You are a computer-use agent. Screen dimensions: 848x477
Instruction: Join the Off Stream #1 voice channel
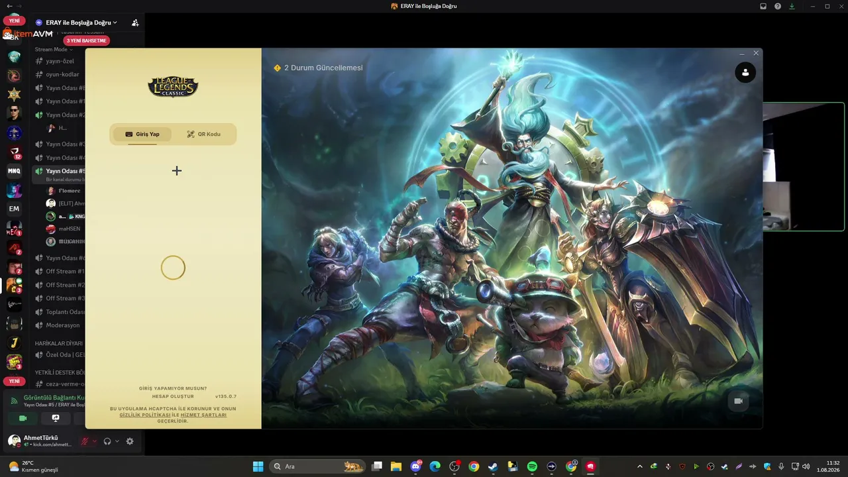(60, 271)
